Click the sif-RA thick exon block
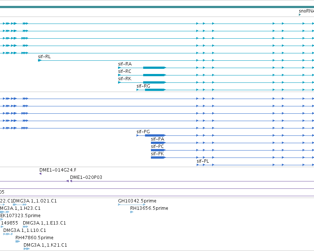This screenshot has width=314, height=251. click(x=154, y=68)
